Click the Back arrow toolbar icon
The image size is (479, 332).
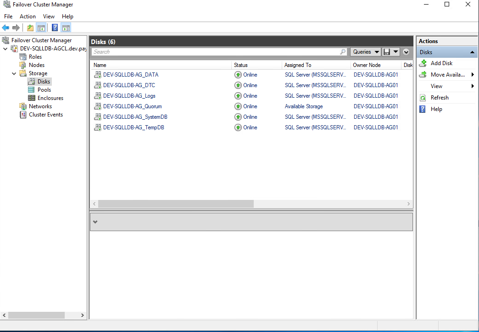(x=6, y=28)
